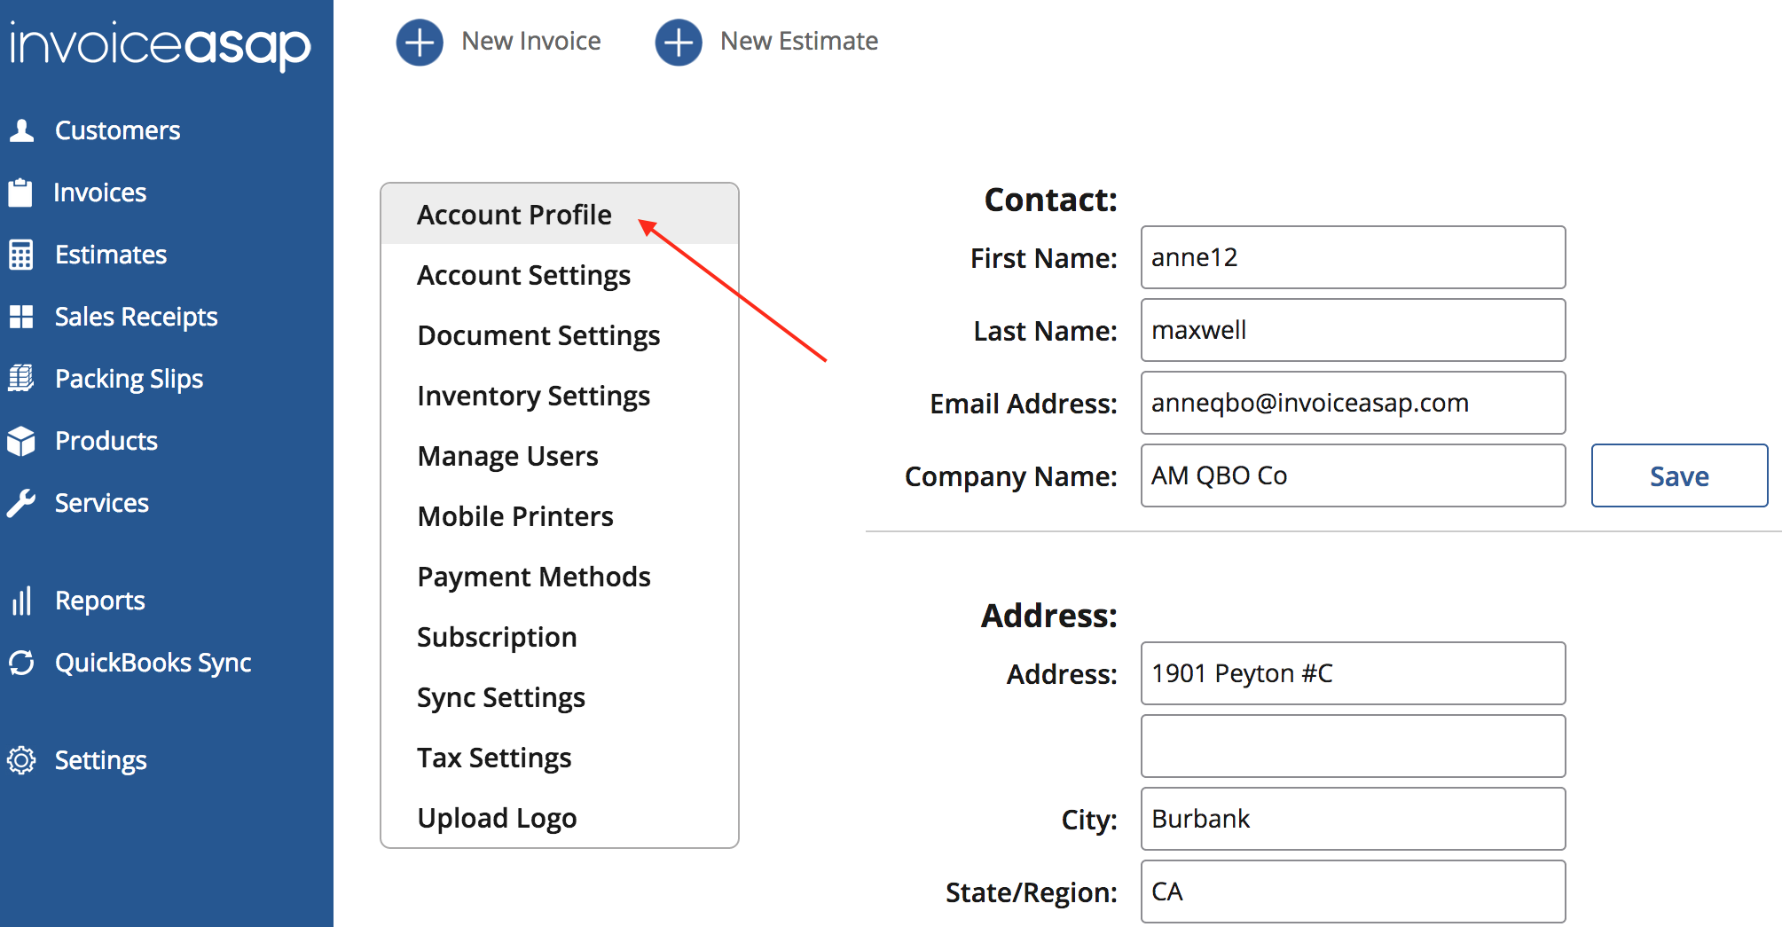The height and width of the screenshot is (927, 1782).
Task: Open Document Settings section
Action: pos(538,335)
